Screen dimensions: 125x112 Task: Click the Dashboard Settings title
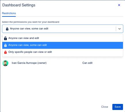click(x=19, y=5)
